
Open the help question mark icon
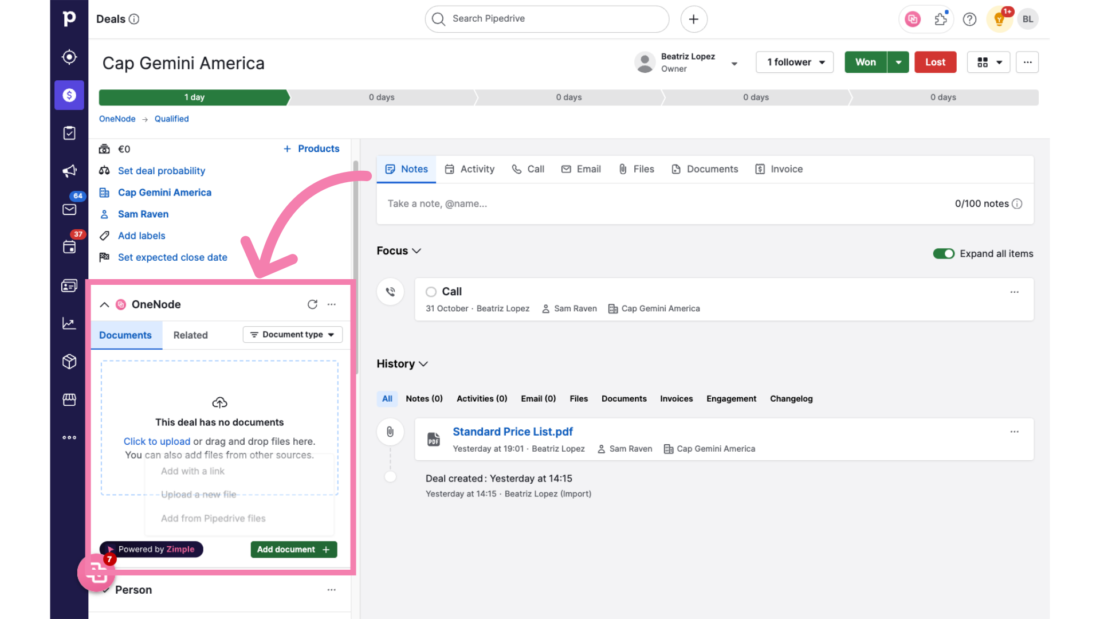pos(969,19)
